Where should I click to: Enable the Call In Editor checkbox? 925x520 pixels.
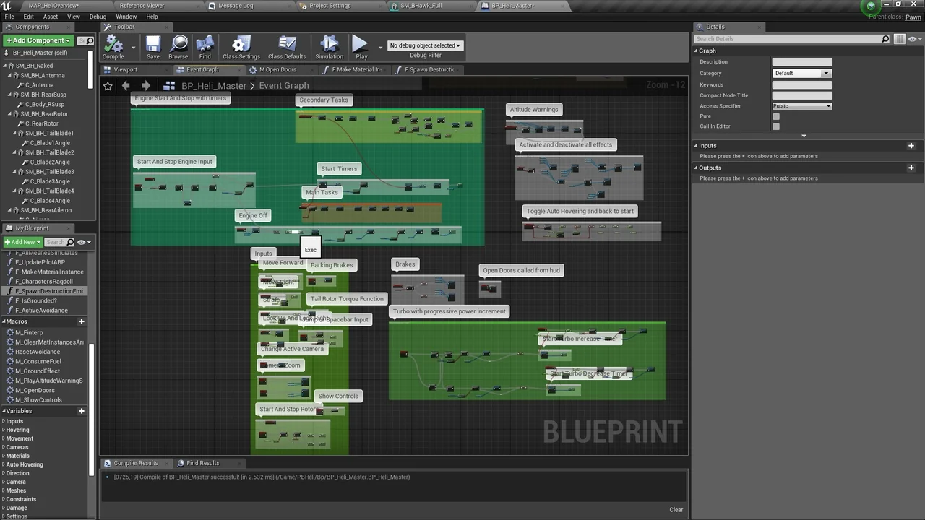(776, 126)
